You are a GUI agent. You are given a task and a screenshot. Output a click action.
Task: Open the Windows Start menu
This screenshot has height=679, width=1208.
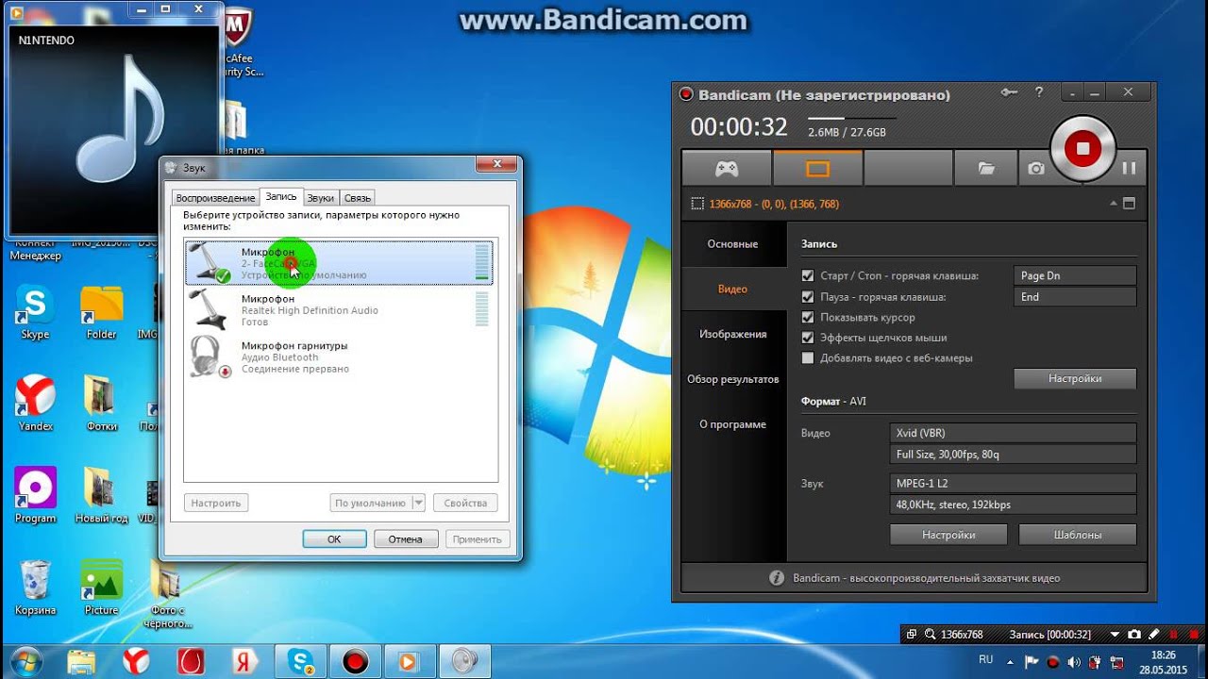[25, 661]
